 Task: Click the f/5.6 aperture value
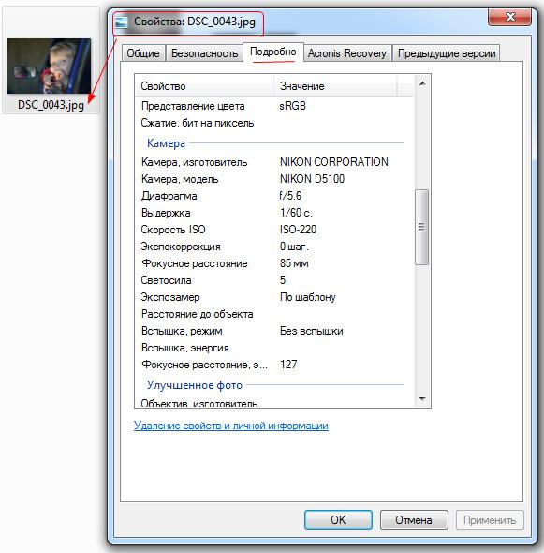point(290,196)
